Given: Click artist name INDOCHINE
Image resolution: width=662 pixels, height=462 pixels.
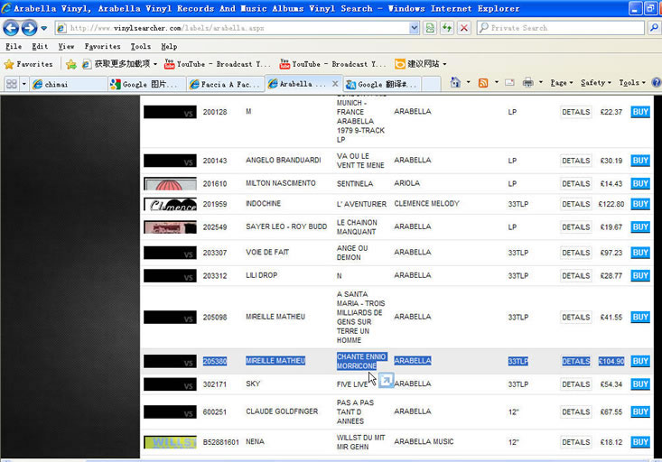Looking at the screenshot, I should pyautogui.click(x=264, y=203).
